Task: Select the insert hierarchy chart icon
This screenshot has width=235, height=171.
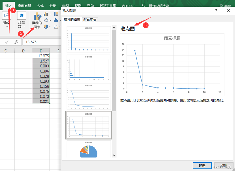Action: (56, 14)
